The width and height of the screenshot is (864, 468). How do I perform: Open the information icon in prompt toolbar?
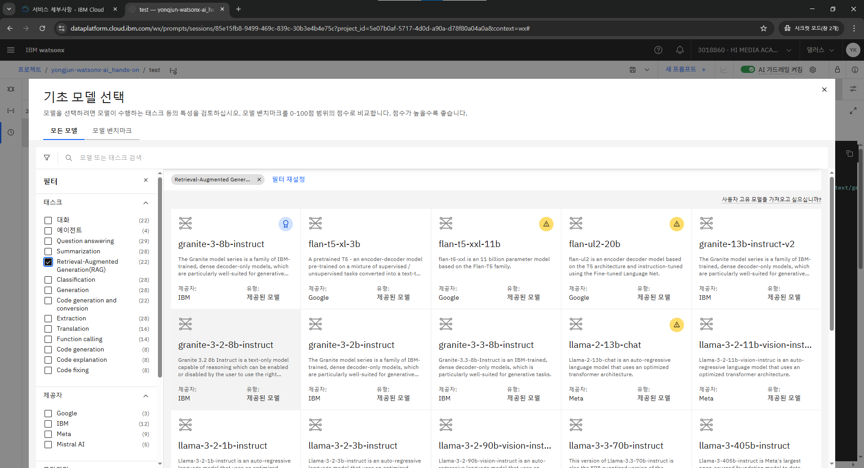coord(855,70)
